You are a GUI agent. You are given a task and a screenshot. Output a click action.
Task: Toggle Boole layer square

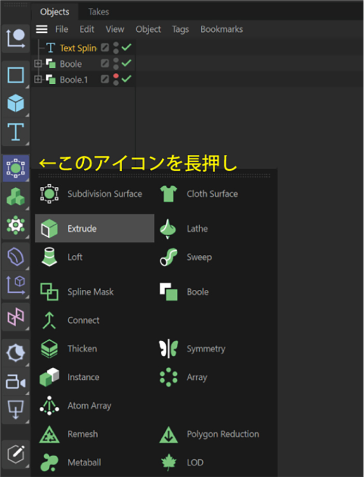point(105,63)
